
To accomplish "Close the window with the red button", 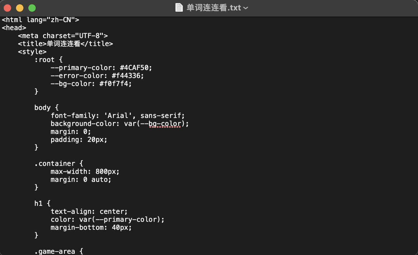I will coord(7,8).
